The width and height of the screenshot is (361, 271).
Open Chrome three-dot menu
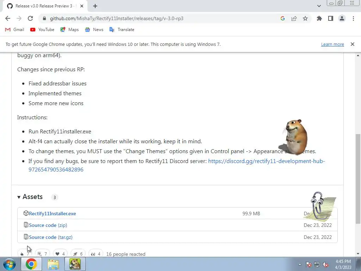click(x=353, y=18)
